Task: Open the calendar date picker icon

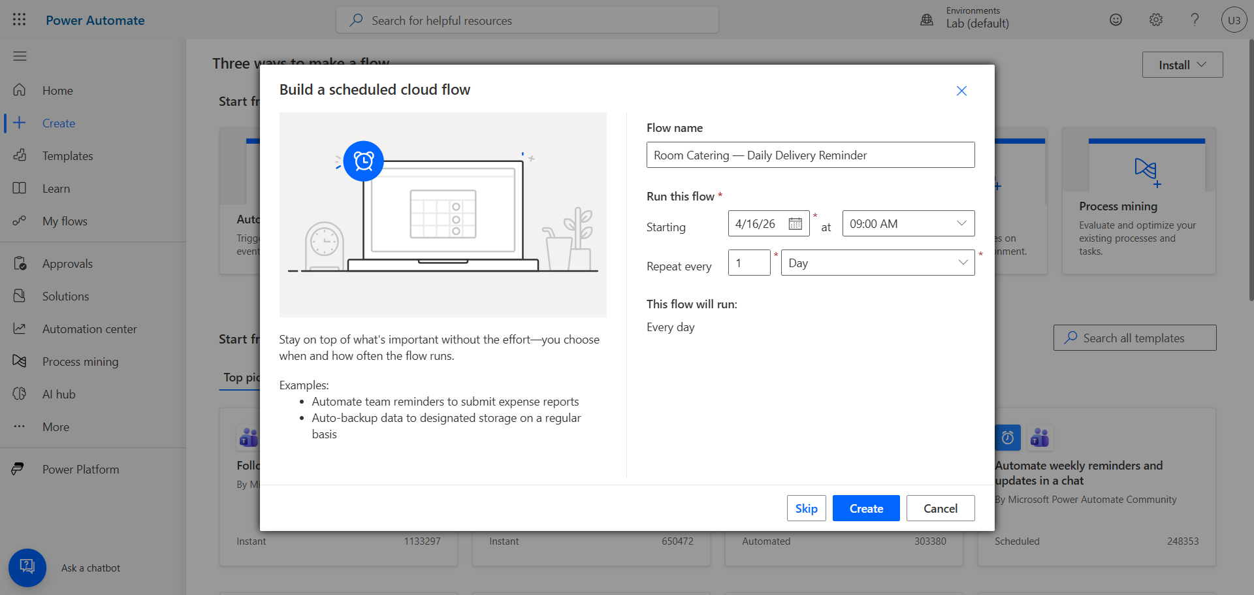Action: coord(795,223)
